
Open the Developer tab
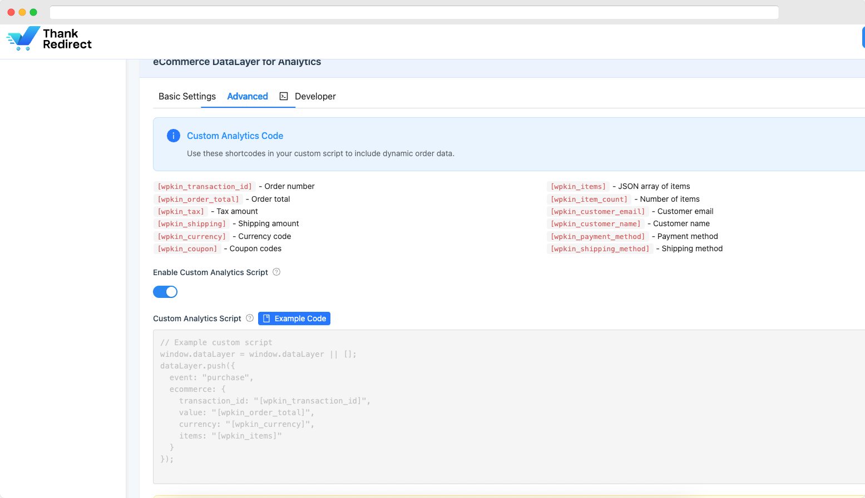point(316,96)
